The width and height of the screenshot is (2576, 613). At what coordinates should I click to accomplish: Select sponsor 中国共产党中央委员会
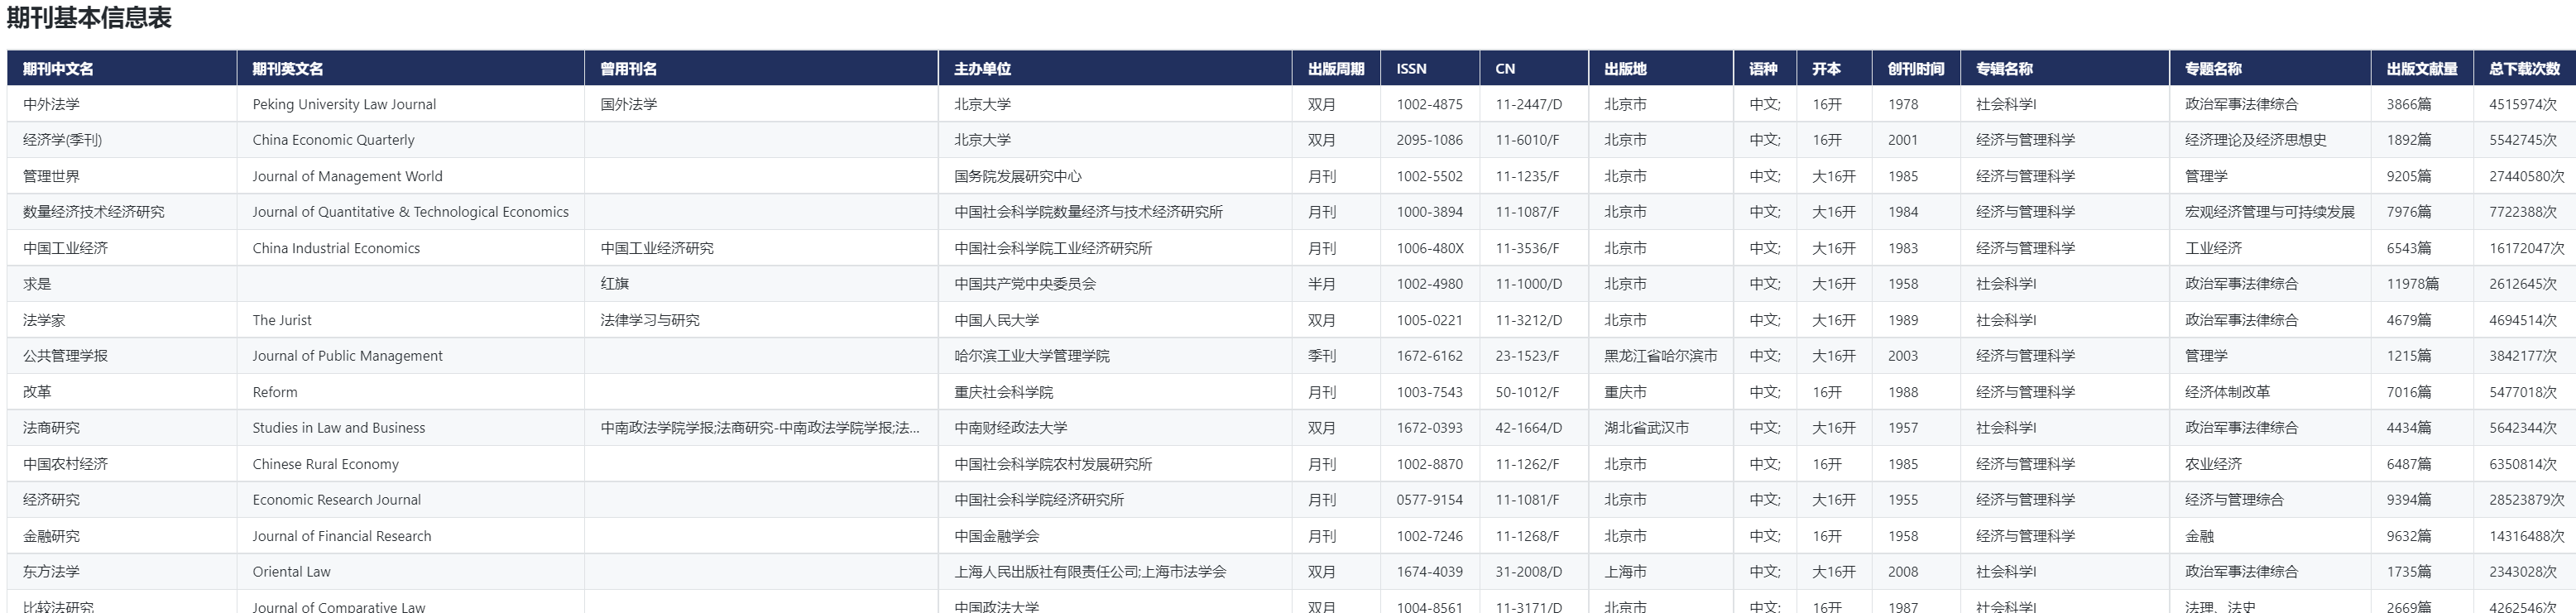[1025, 284]
